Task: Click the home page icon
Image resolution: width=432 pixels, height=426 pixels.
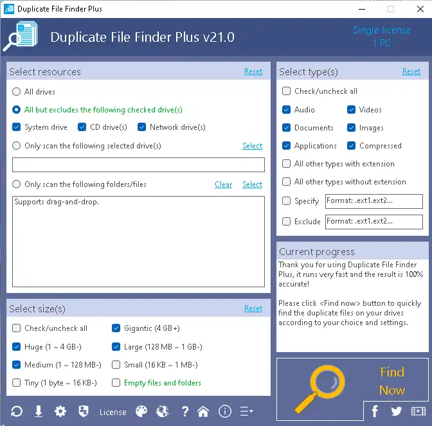Action: 203,411
